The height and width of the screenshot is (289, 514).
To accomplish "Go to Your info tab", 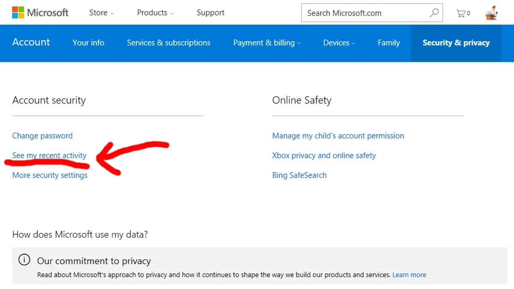I will [x=88, y=43].
